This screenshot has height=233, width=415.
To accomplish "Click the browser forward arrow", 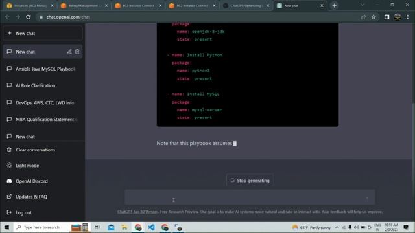I will tap(18, 17).
